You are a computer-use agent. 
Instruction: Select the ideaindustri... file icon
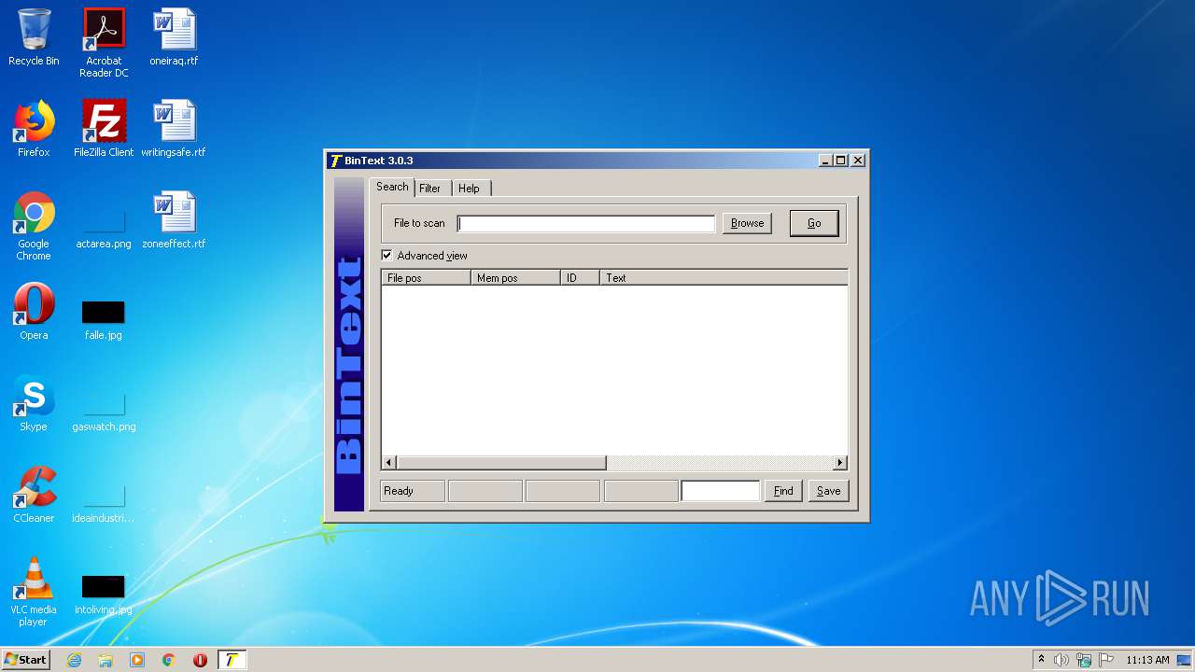104,502
